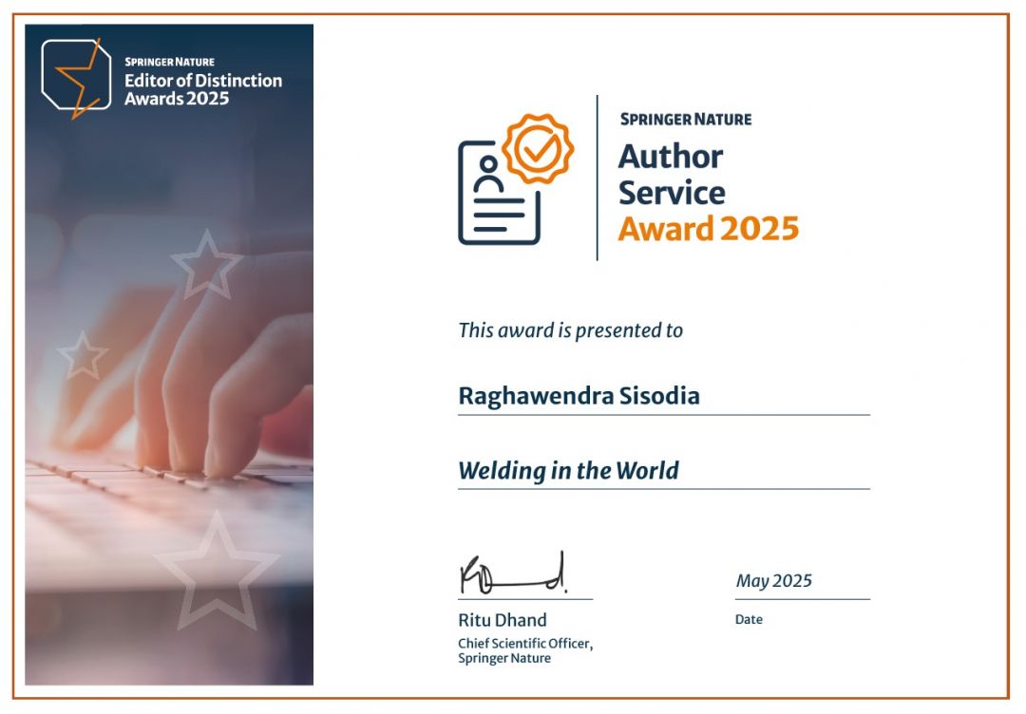Select the signer name 'Ritu Dhand'

pyautogui.click(x=502, y=621)
